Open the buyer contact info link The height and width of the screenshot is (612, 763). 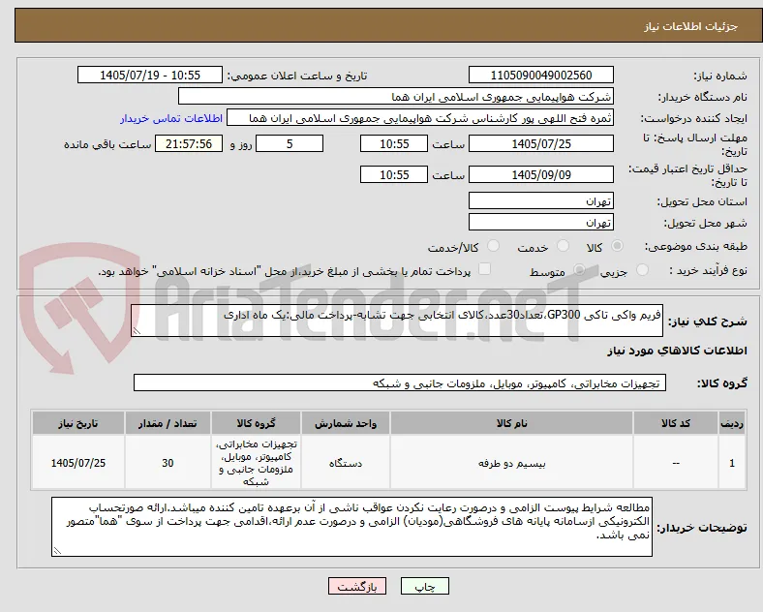171,118
